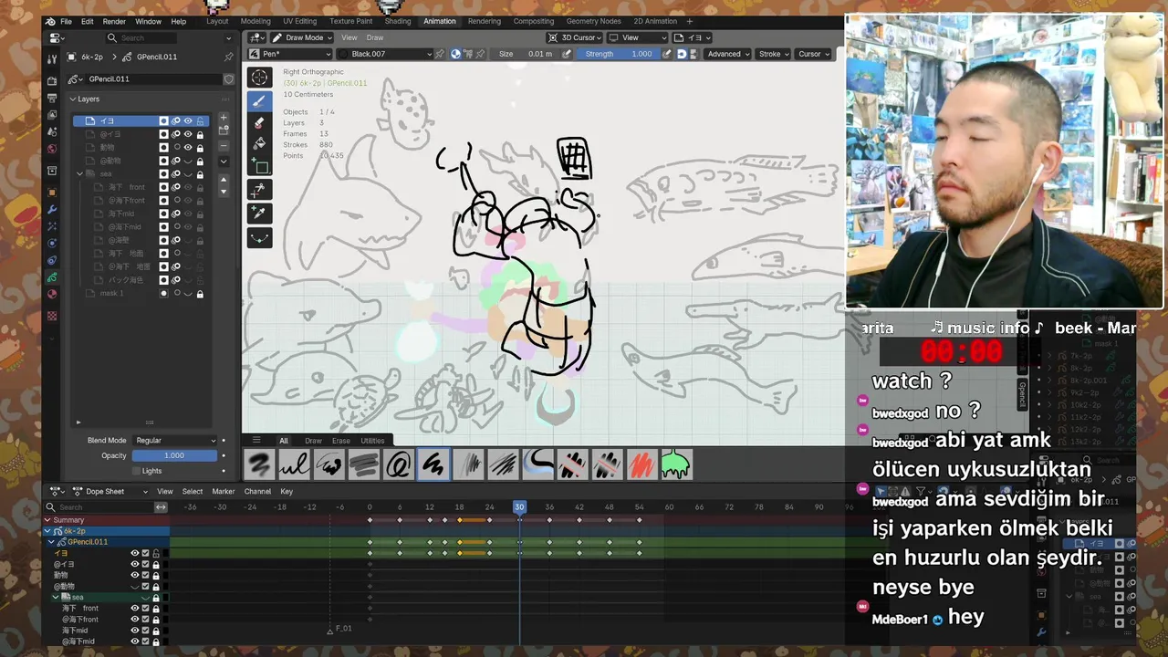Image resolution: width=1168 pixels, height=657 pixels.
Task: Open the View Layer properties tab
Action: [x=52, y=115]
